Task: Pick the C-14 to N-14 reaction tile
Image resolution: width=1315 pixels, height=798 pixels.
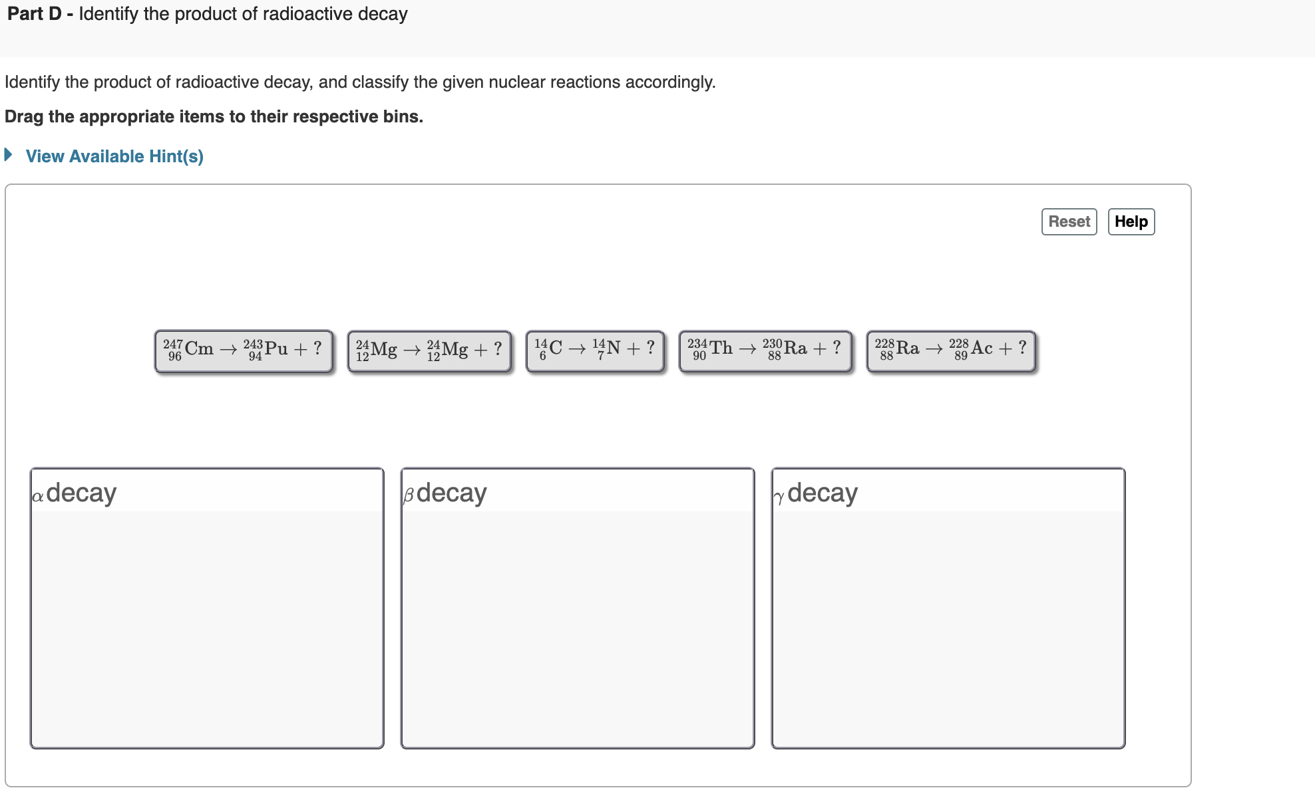Action: coord(595,350)
